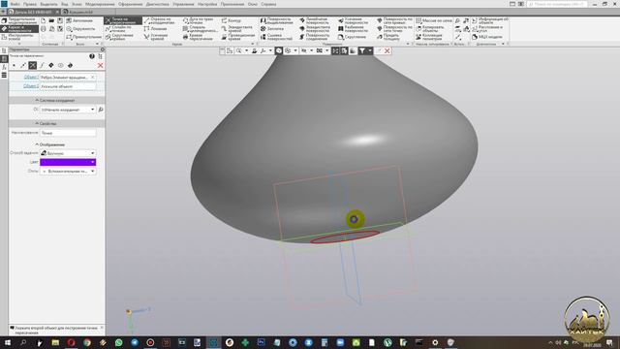
Task: Click the Объект 1 link
Action: (x=31, y=78)
